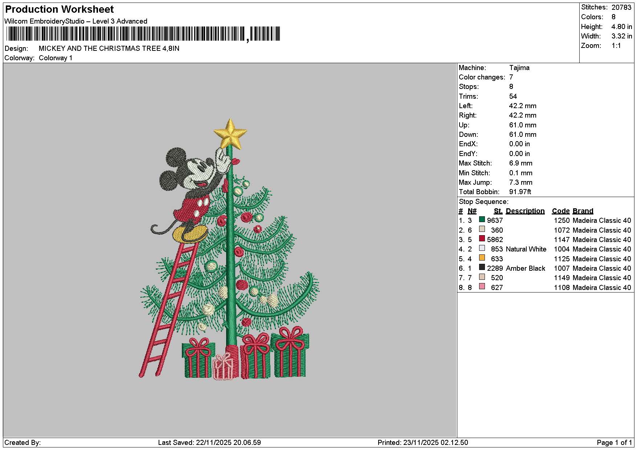Select the "St." column header
Screen dimensions: 637x450
(498, 211)
